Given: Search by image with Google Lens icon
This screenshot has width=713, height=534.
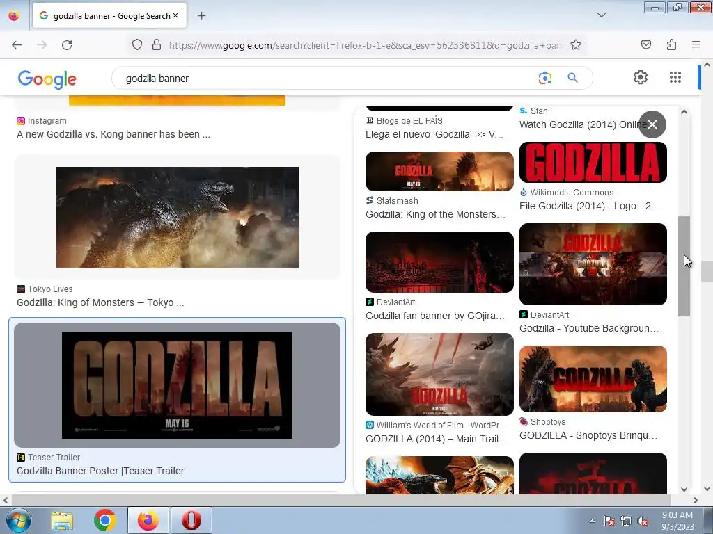Looking at the screenshot, I should pyautogui.click(x=544, y=78).
